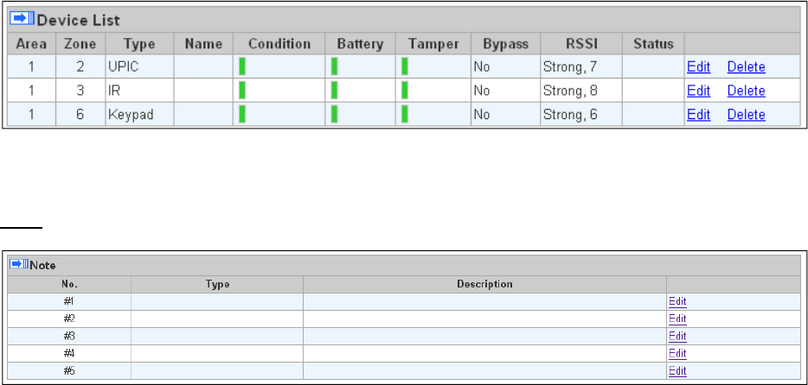The width and height of the screenshot is (808, 385).
Task: Click the Keypad row battery indicator
Action: click(x=334, y=114)
